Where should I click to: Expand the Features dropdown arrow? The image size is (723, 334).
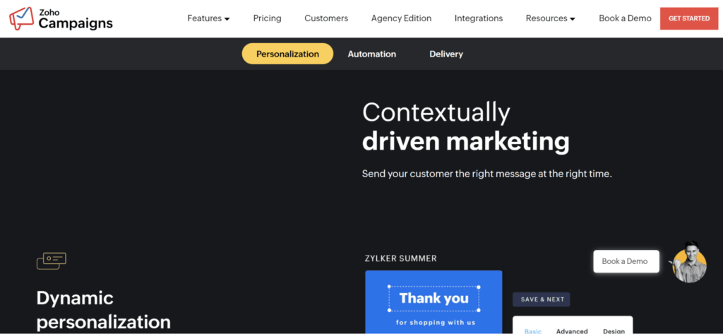[x=227, y=19]
